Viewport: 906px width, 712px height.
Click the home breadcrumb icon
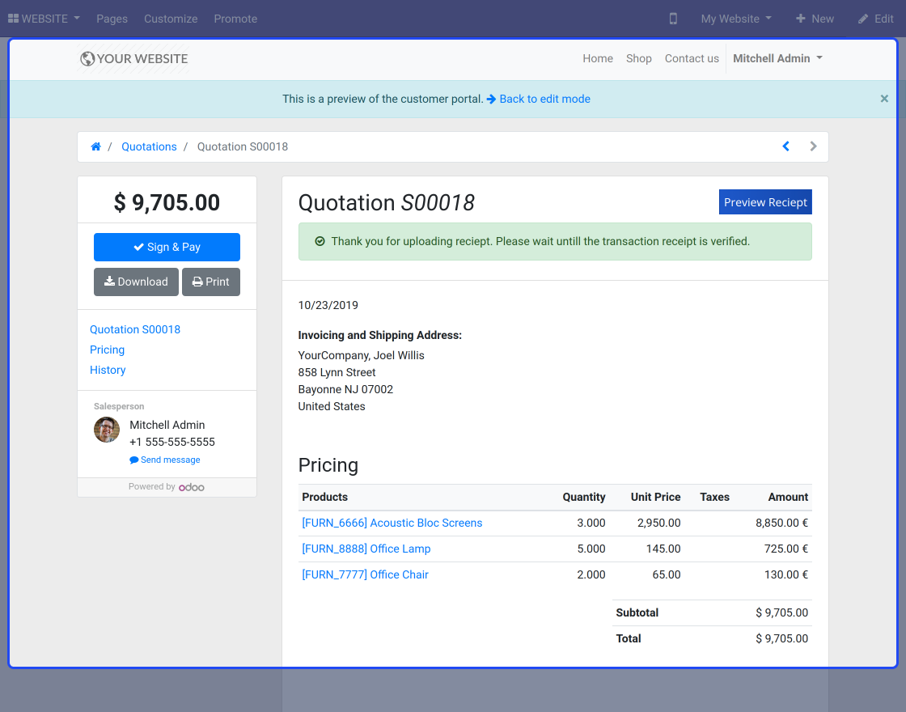[x=96, y=146]
